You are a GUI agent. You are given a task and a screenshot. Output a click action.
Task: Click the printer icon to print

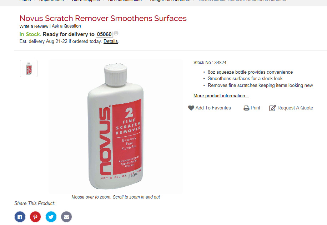point(246,108)
